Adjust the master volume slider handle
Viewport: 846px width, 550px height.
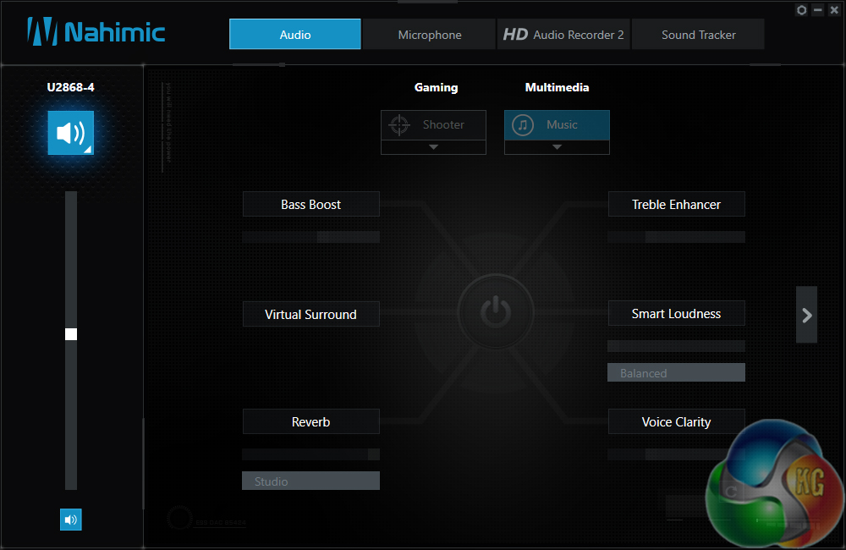click(71, 334)
